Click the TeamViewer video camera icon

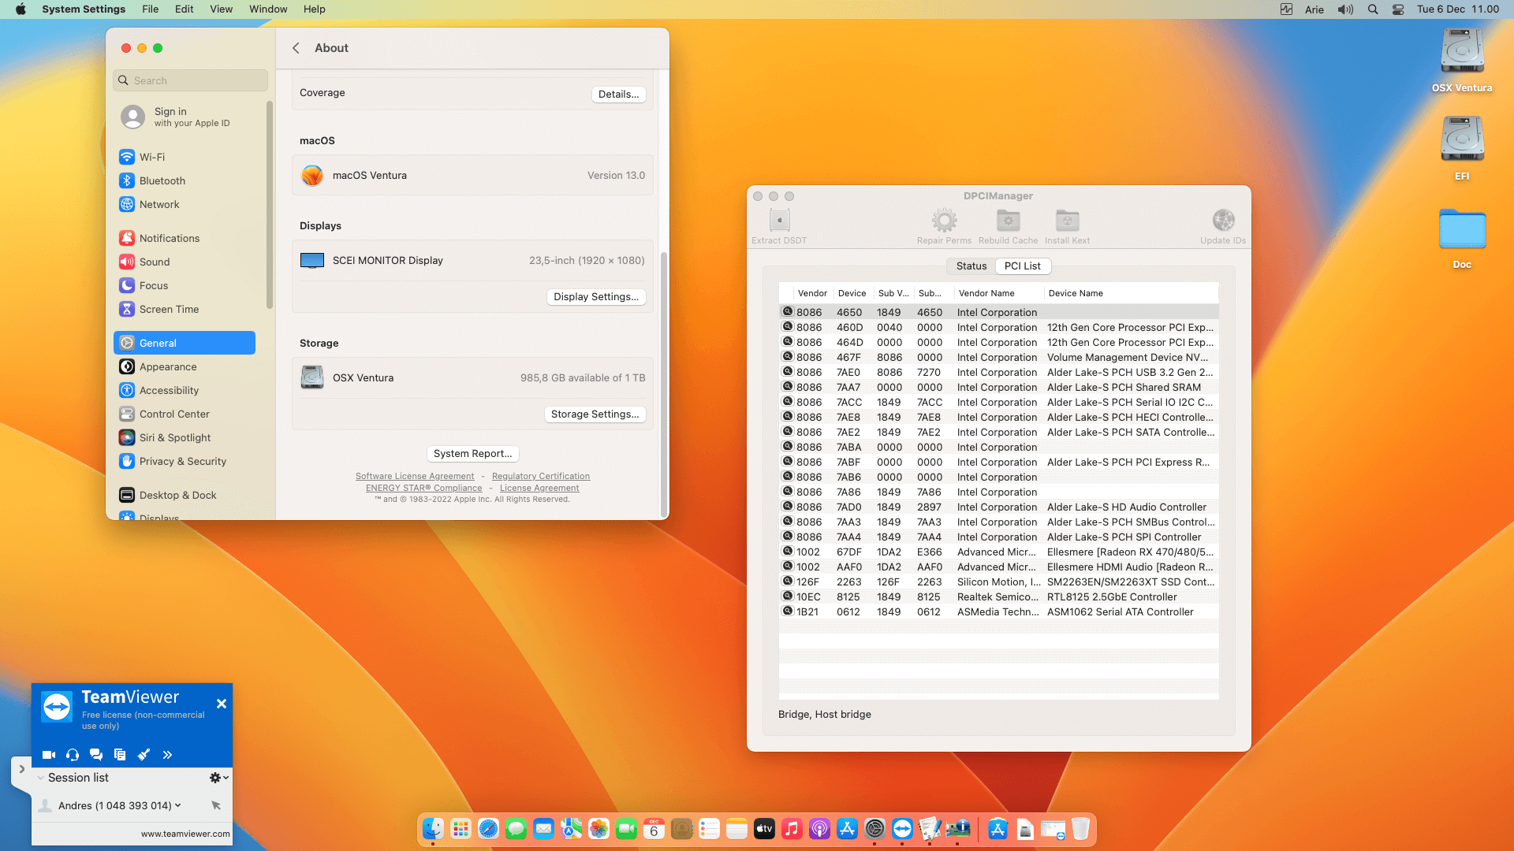(x=49, y=755)
